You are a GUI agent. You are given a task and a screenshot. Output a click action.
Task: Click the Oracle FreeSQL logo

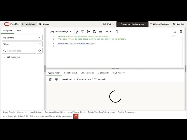[x=11, y=24]
